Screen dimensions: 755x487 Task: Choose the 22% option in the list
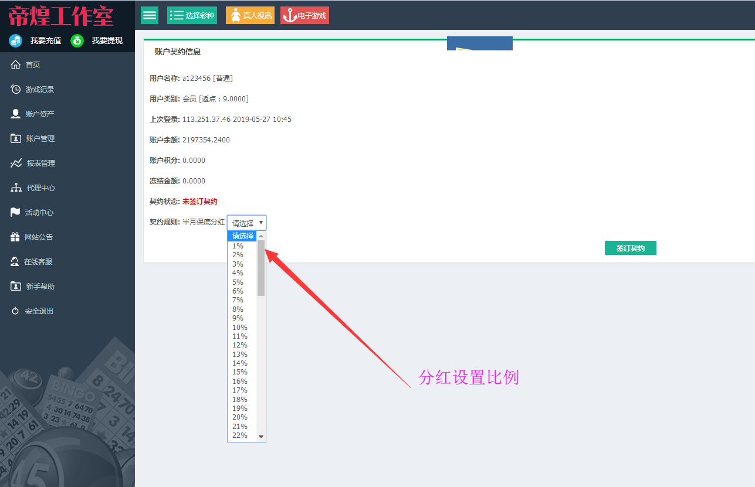(x=240, y=435)
